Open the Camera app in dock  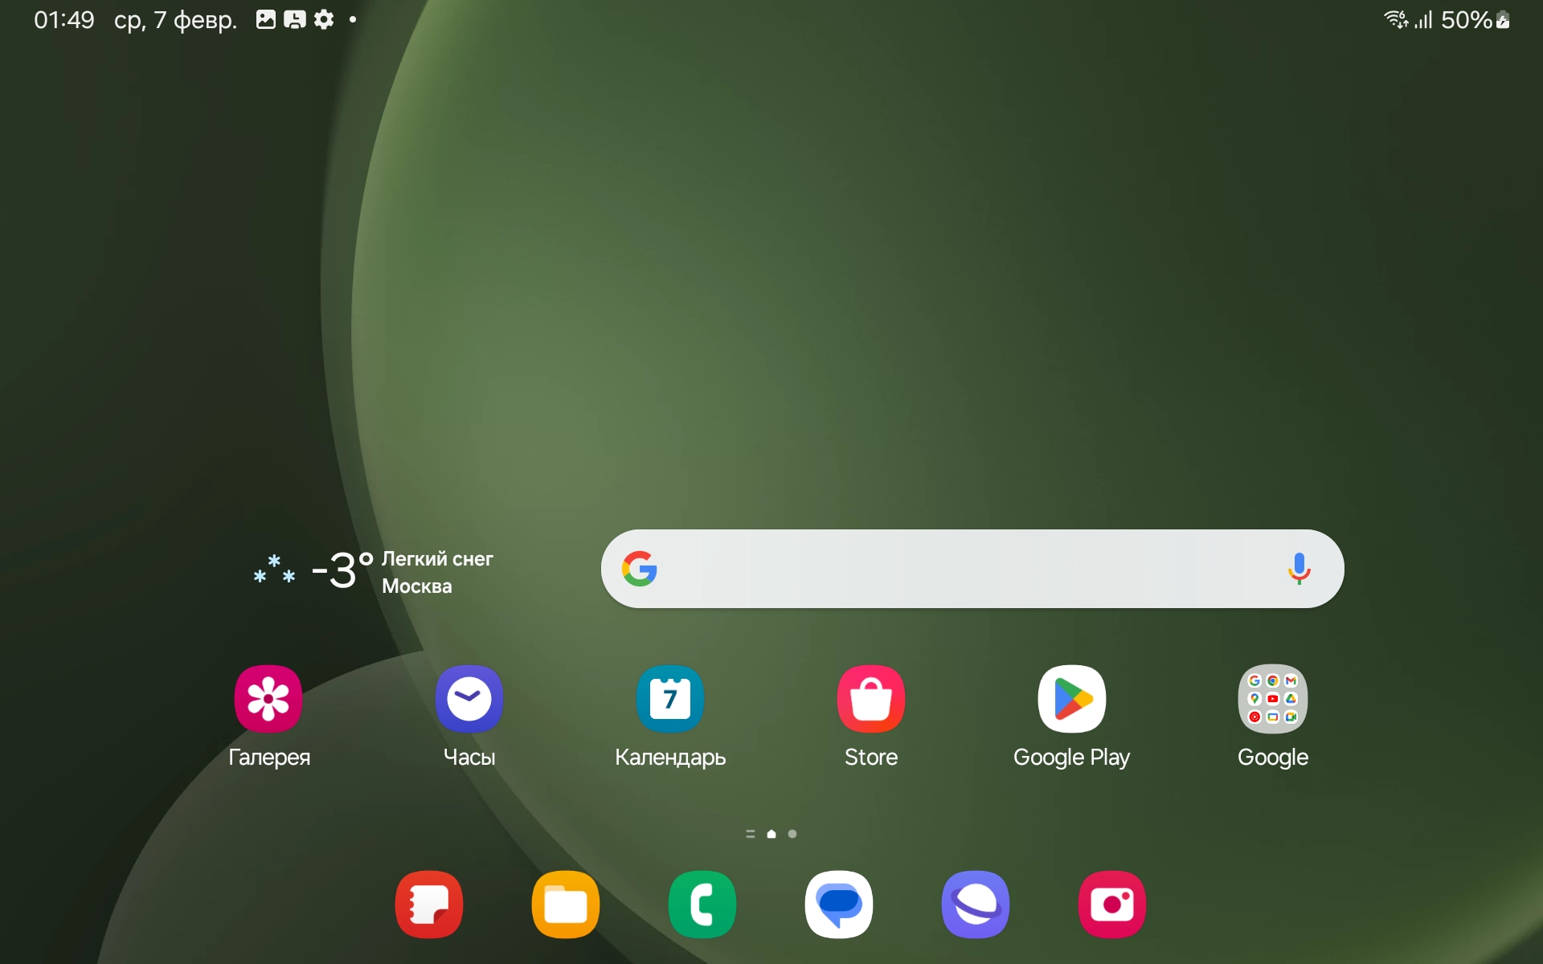[x=1112, y=905]
